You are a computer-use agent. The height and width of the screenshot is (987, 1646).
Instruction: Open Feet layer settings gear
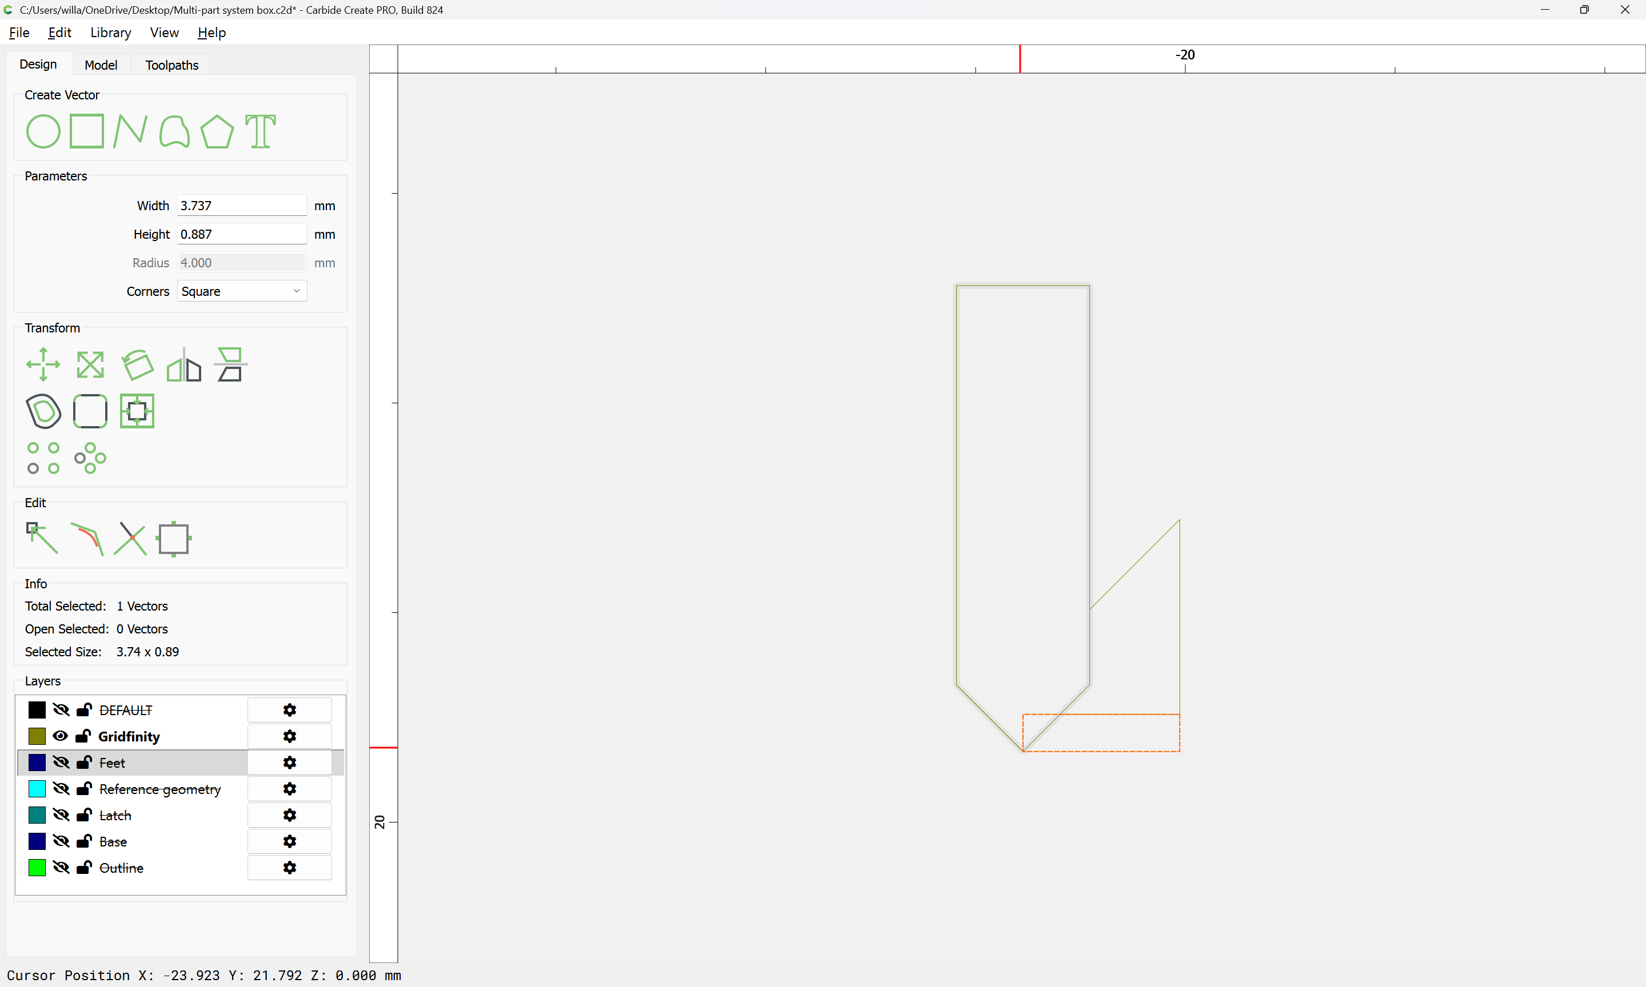[289, 762]
